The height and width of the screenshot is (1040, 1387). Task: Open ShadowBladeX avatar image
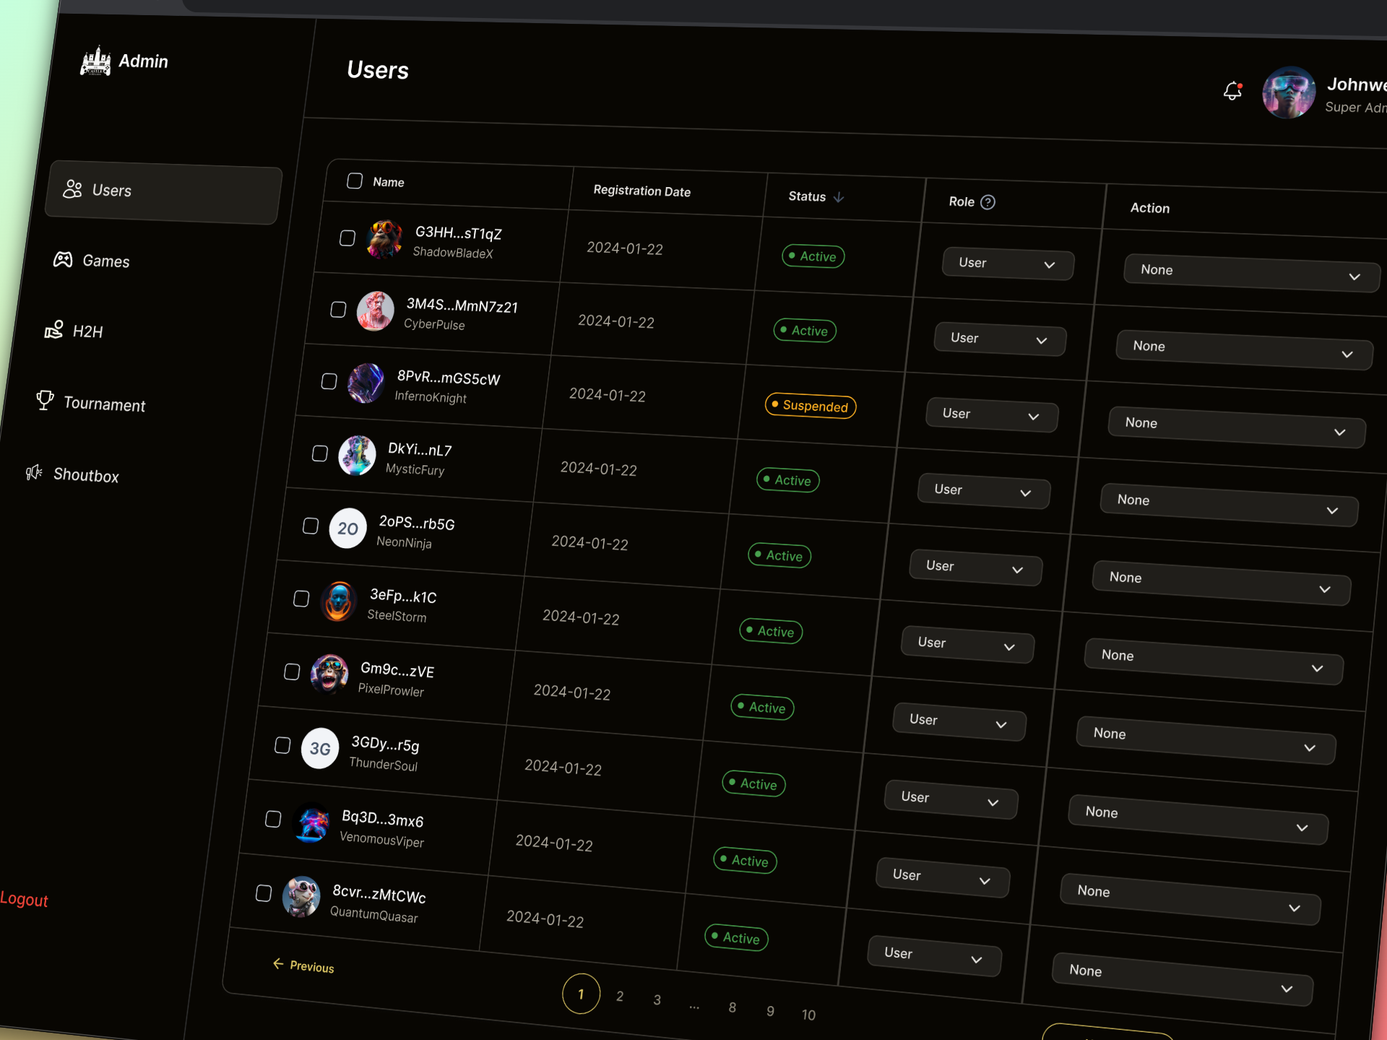tap(384, 240)
